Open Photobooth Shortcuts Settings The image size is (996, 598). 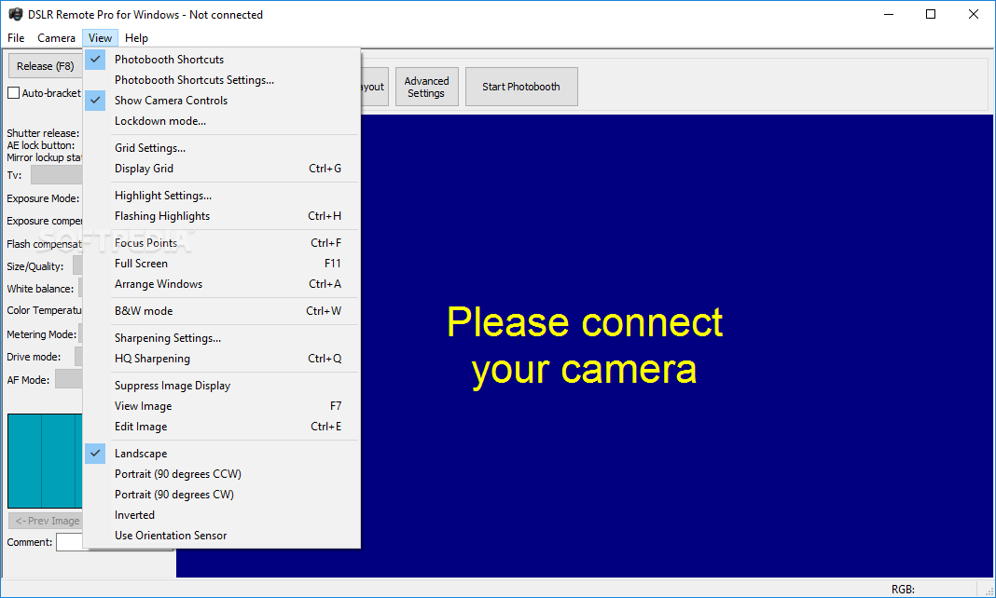222,80
